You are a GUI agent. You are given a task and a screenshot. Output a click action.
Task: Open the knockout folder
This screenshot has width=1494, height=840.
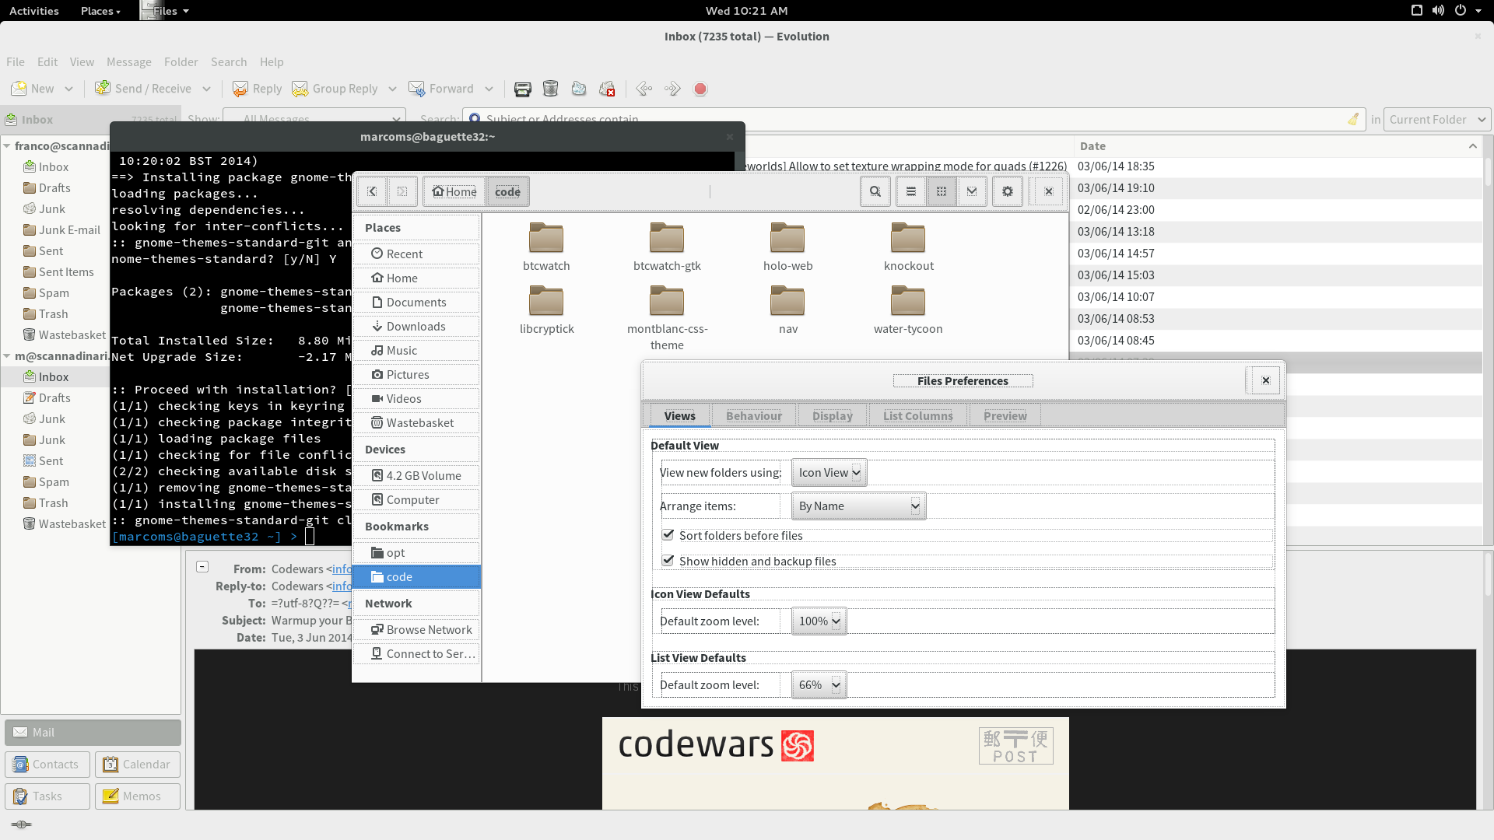[x=908, y=247]
